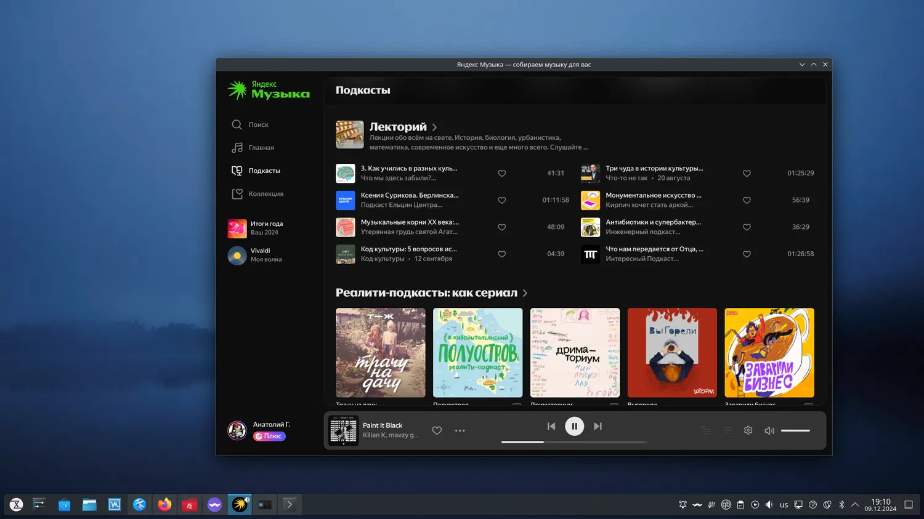
Task: Like "Три чуда в истории культуры" episode
Action: point(747,174)
